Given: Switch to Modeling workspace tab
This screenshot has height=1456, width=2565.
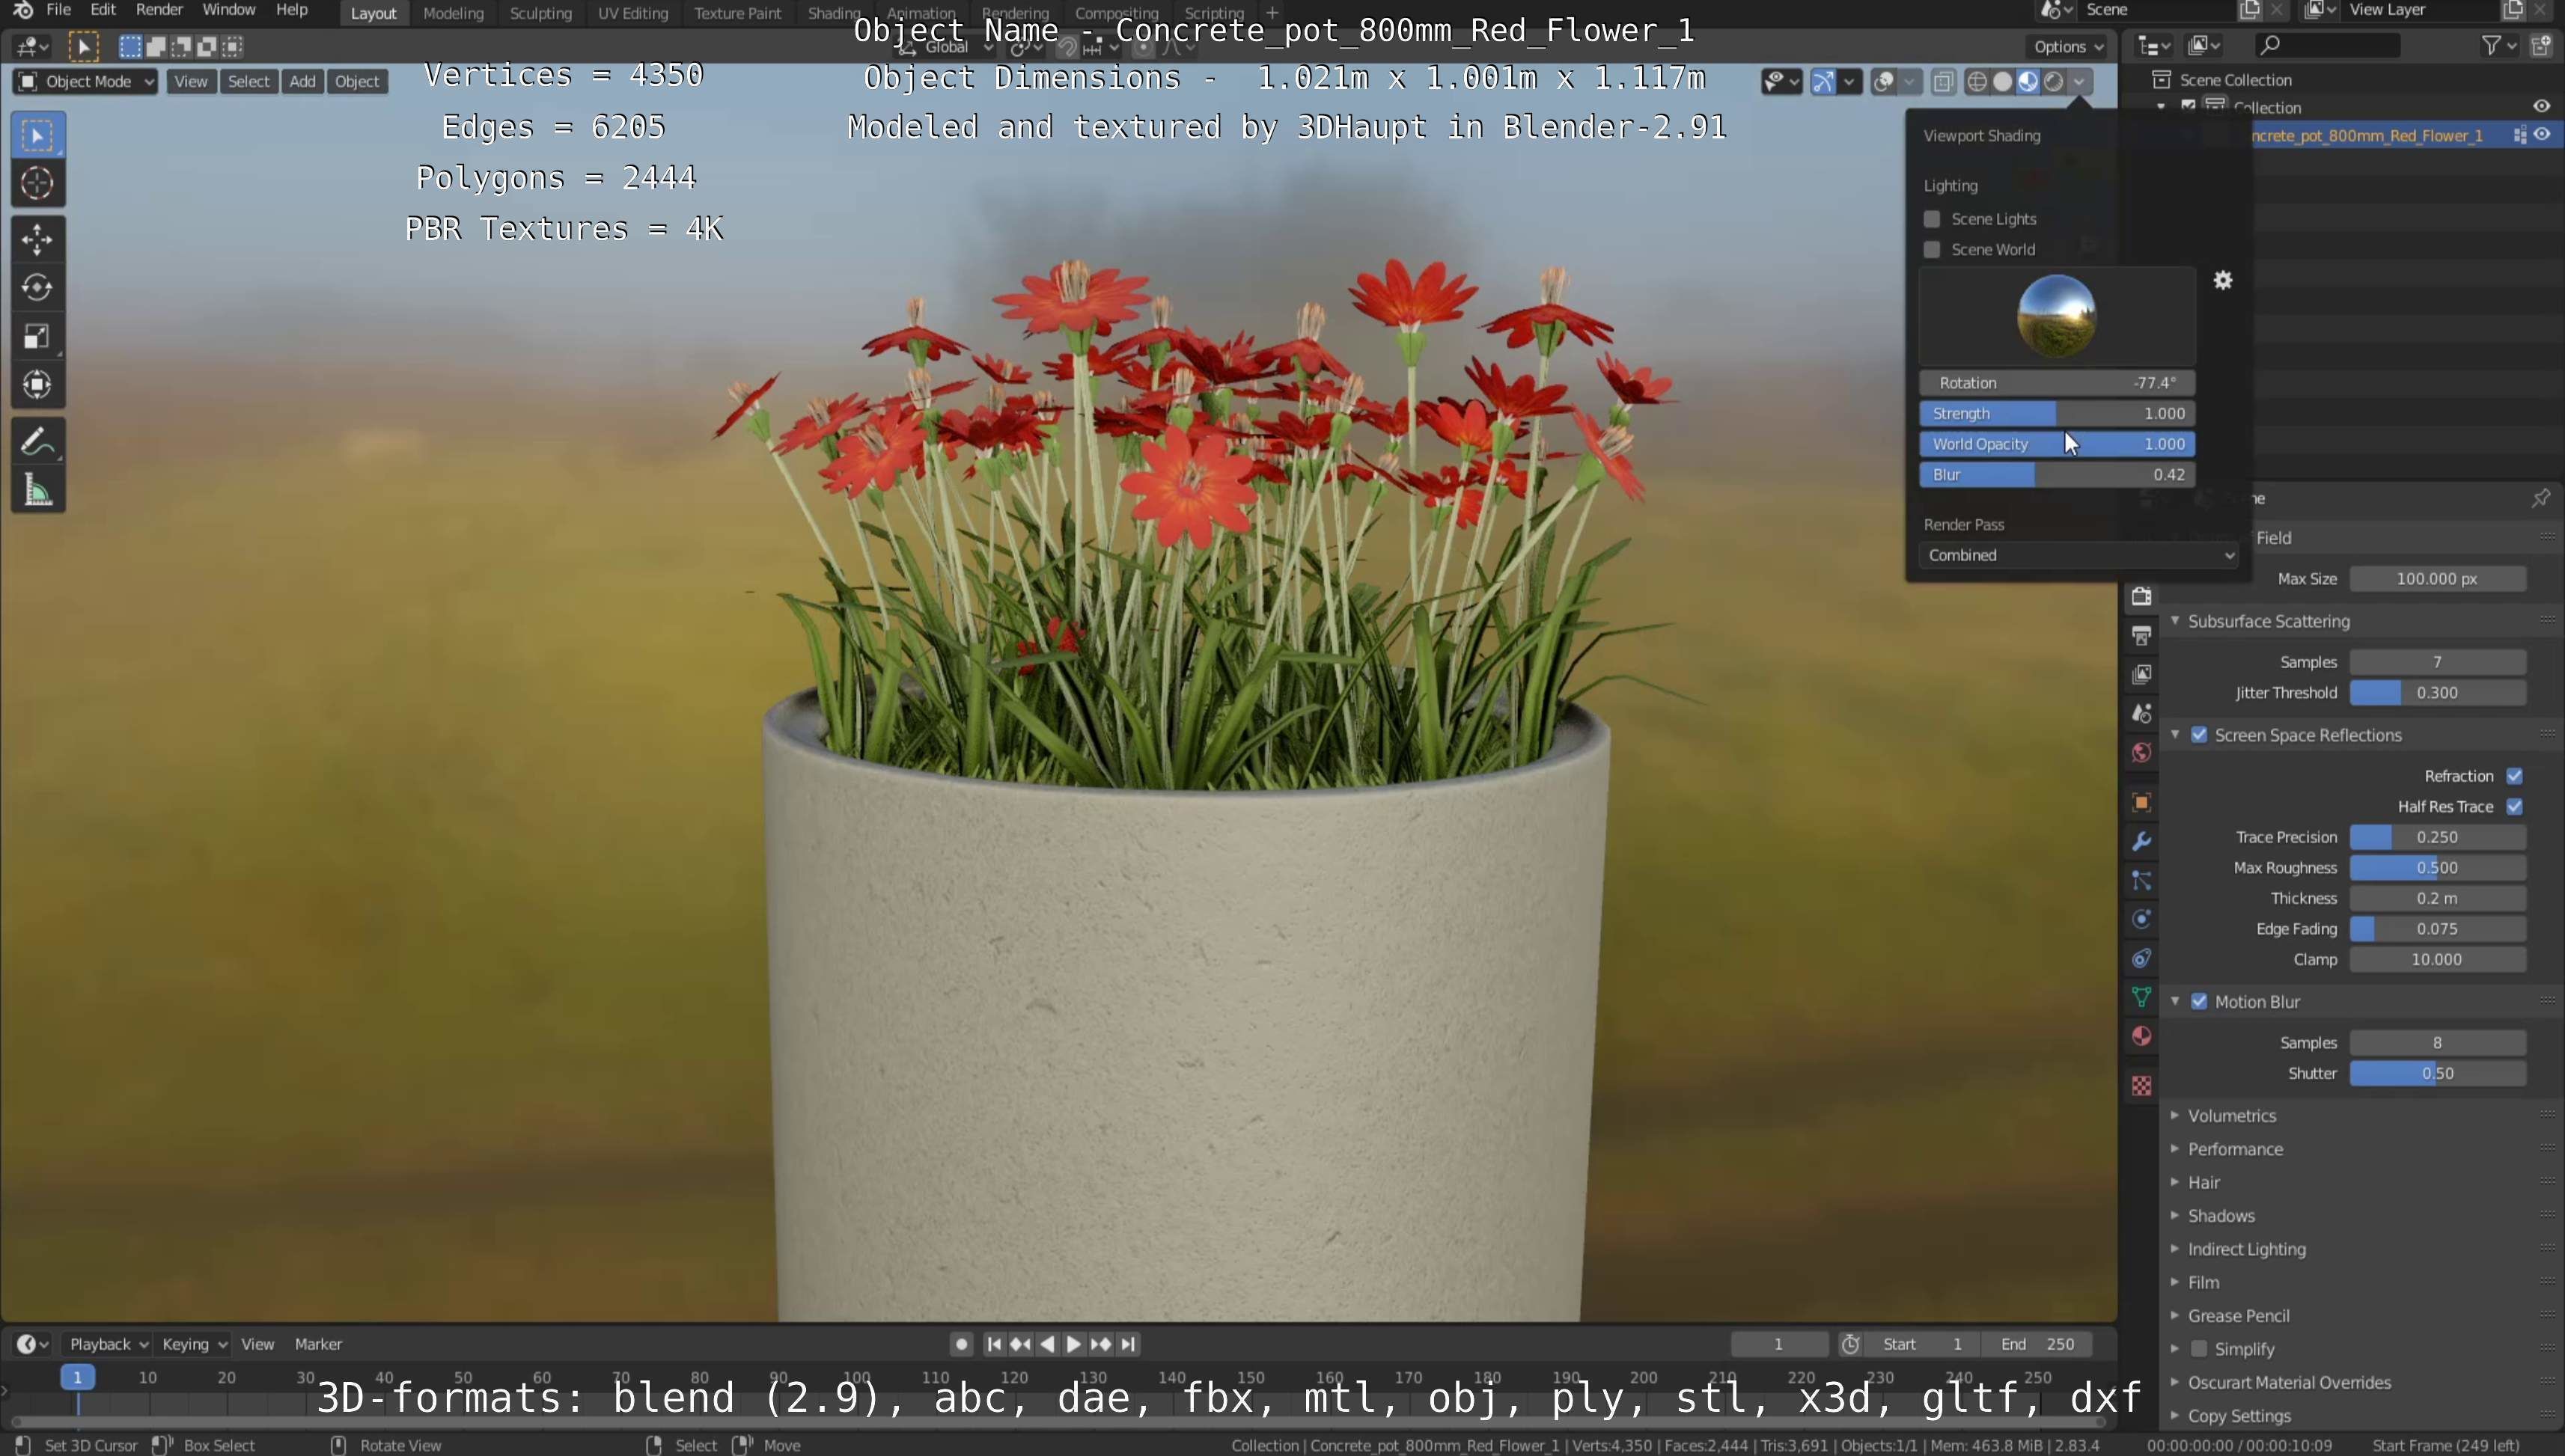Looking at the screenshot, I should [453, 13].
